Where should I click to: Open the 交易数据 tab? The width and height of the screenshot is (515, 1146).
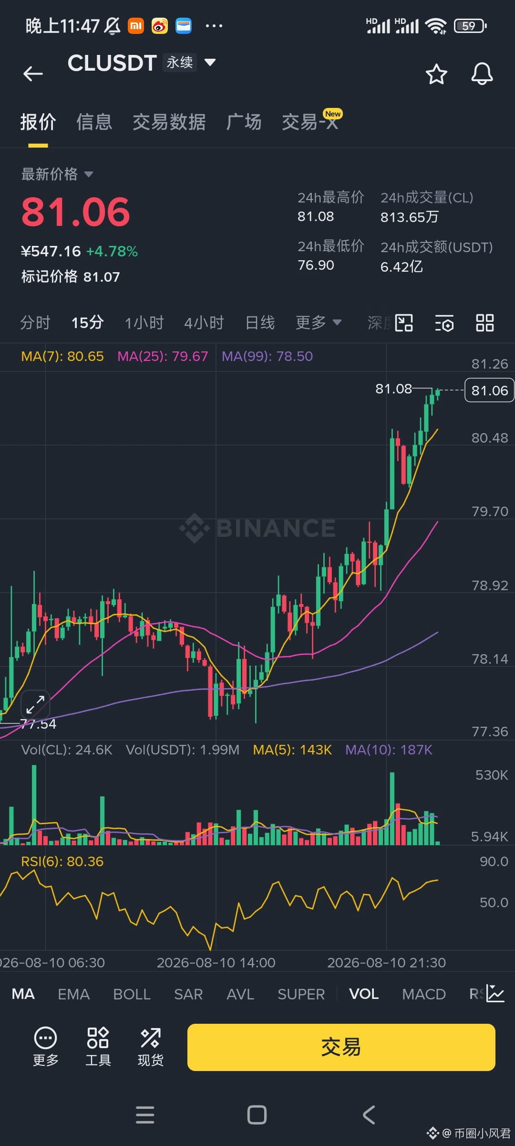(169, 122)
